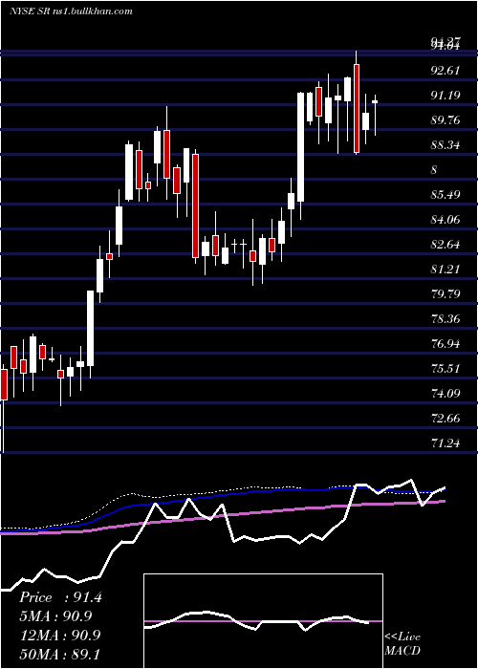Click the 84.06 price axis label

(x=445, y=220)
